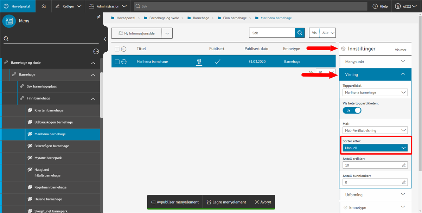Click the Innstillinger gear icon

(343, 49)
